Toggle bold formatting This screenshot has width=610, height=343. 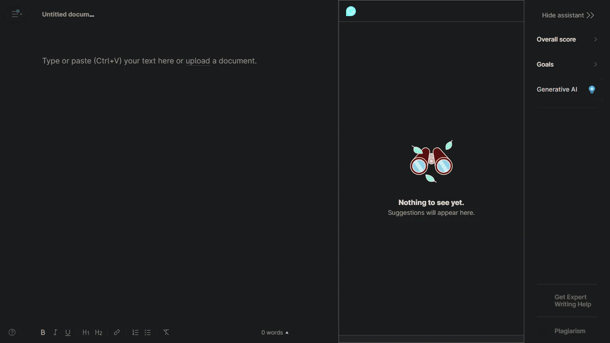click(43, 332)
